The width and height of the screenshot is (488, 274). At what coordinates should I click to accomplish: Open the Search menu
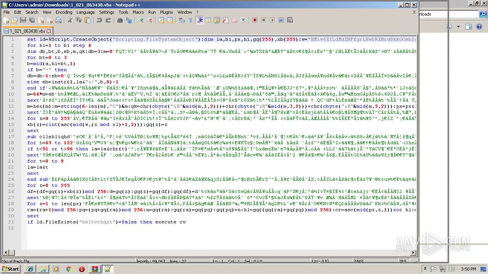point(32,12)
